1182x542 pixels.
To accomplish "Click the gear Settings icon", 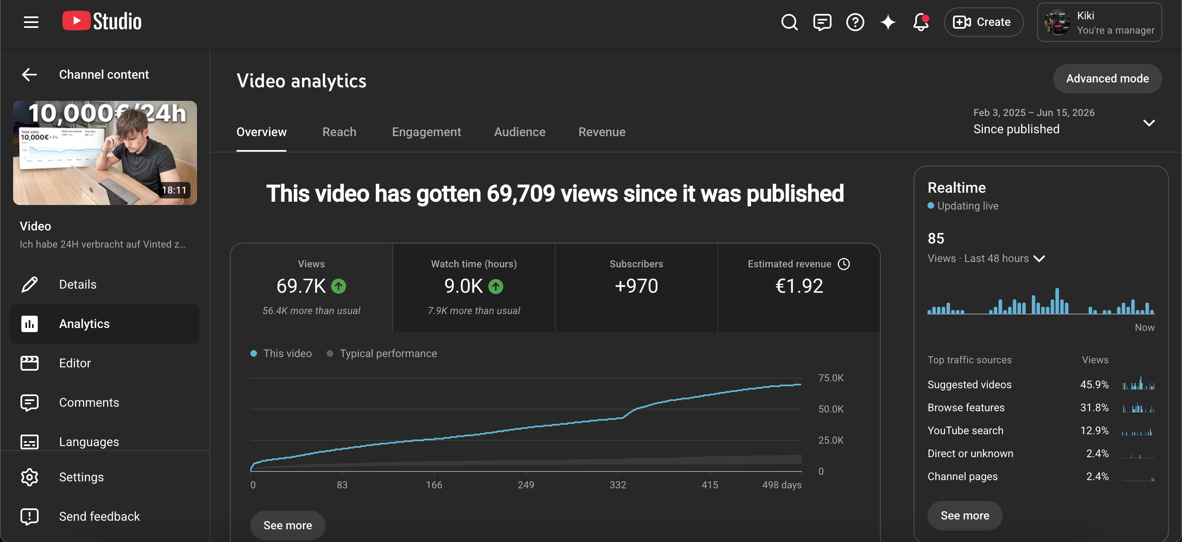I will click(x=30, y=477).
